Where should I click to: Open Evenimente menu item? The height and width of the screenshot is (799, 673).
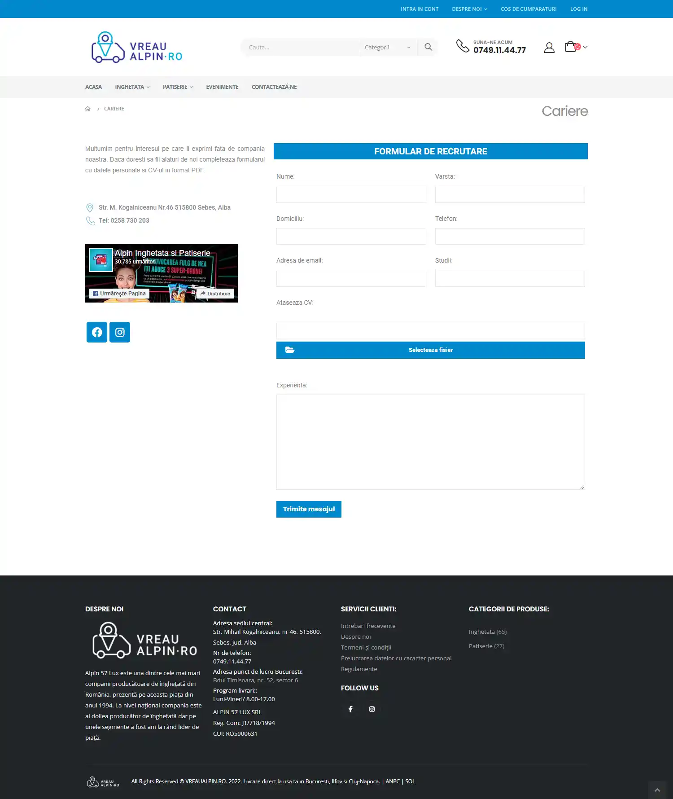click(222, 87)
